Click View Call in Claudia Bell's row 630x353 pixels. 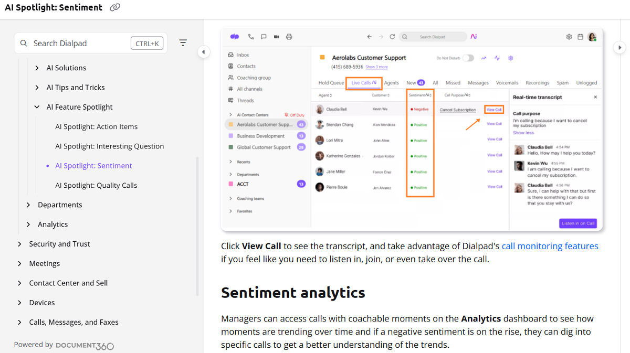(x=494, y=110)
